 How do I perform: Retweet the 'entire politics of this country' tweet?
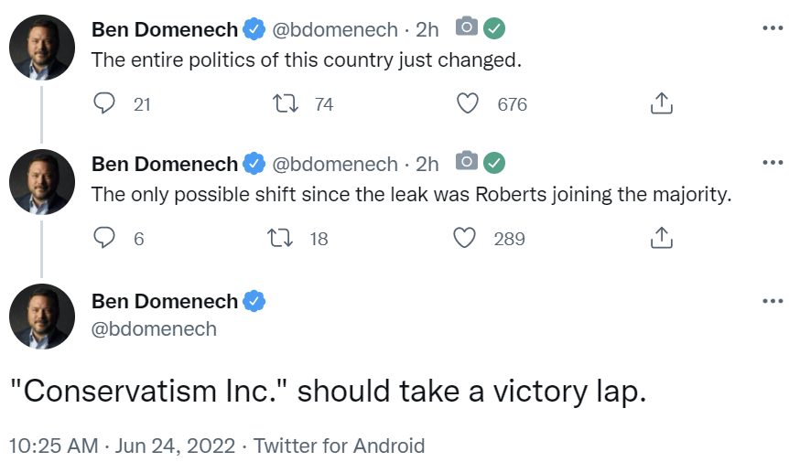pos(286,104)
